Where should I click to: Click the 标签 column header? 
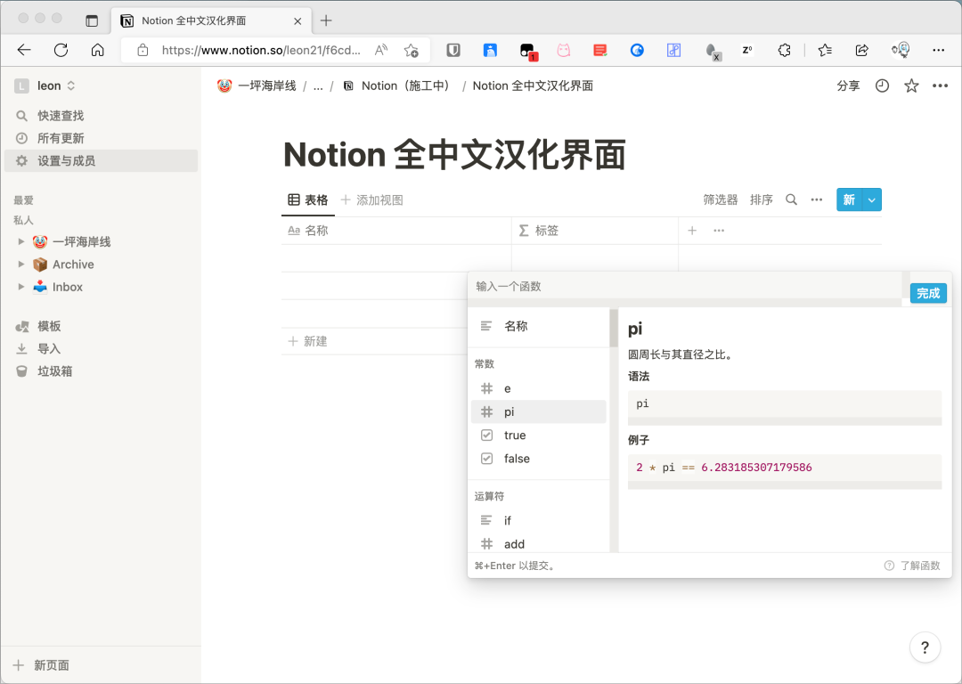[595, 231]
